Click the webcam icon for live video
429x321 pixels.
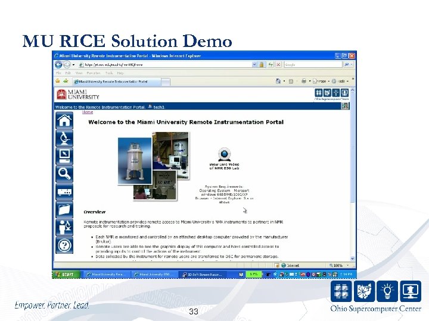[224, 154]
